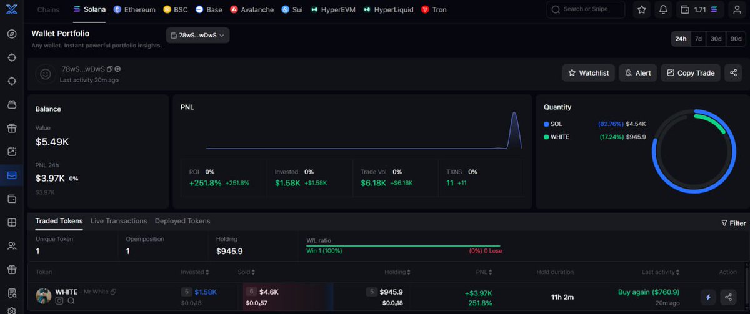Screen dimensions: 750x314
Task: Open the wallet icon below the highlighted portfolio icon
Action: click(x=12, y=199)
